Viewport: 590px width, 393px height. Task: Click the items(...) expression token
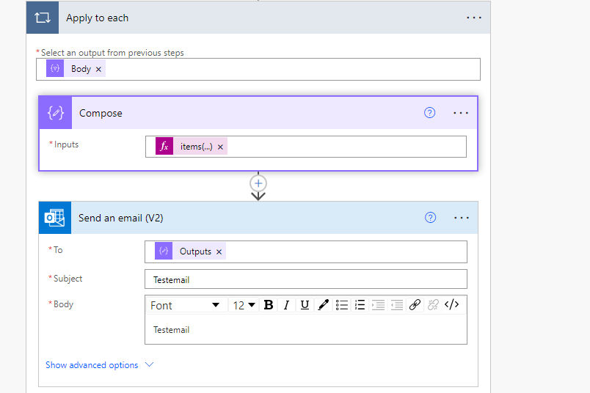point(192,147)
